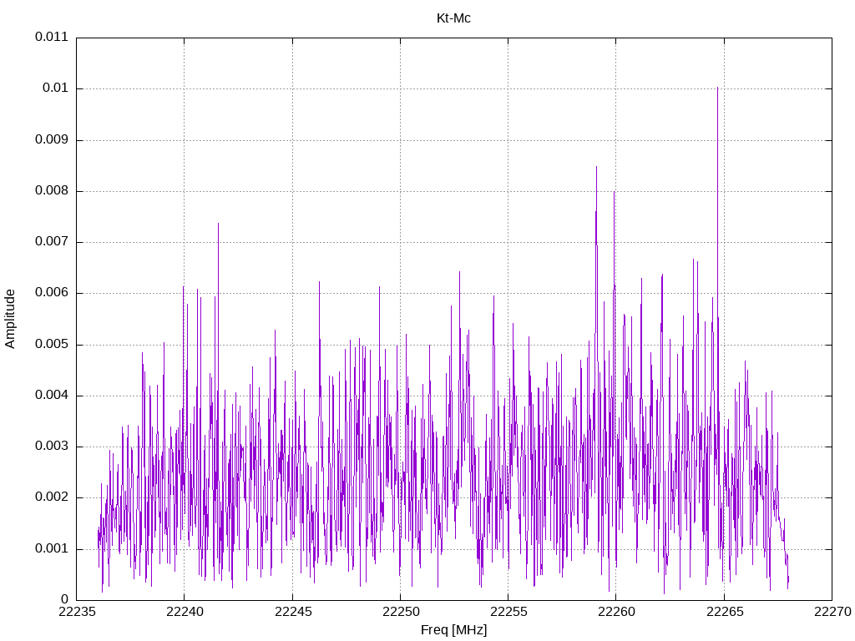The width and height of the screenshot is (855, 641).
Task: Click the 0.001 y-axis tick label
Action: point(52,549)
